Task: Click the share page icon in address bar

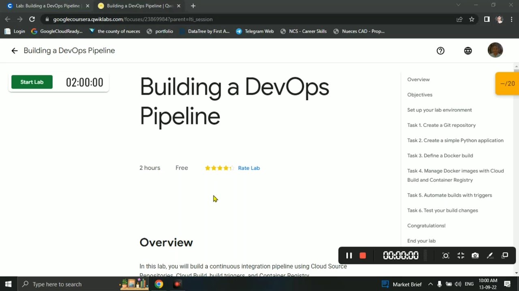Action: (x=459, y=19)
